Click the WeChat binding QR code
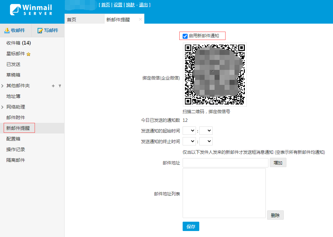Image resolution: width=333 pixels, height=237 pixels. click(x=215, y=74)
